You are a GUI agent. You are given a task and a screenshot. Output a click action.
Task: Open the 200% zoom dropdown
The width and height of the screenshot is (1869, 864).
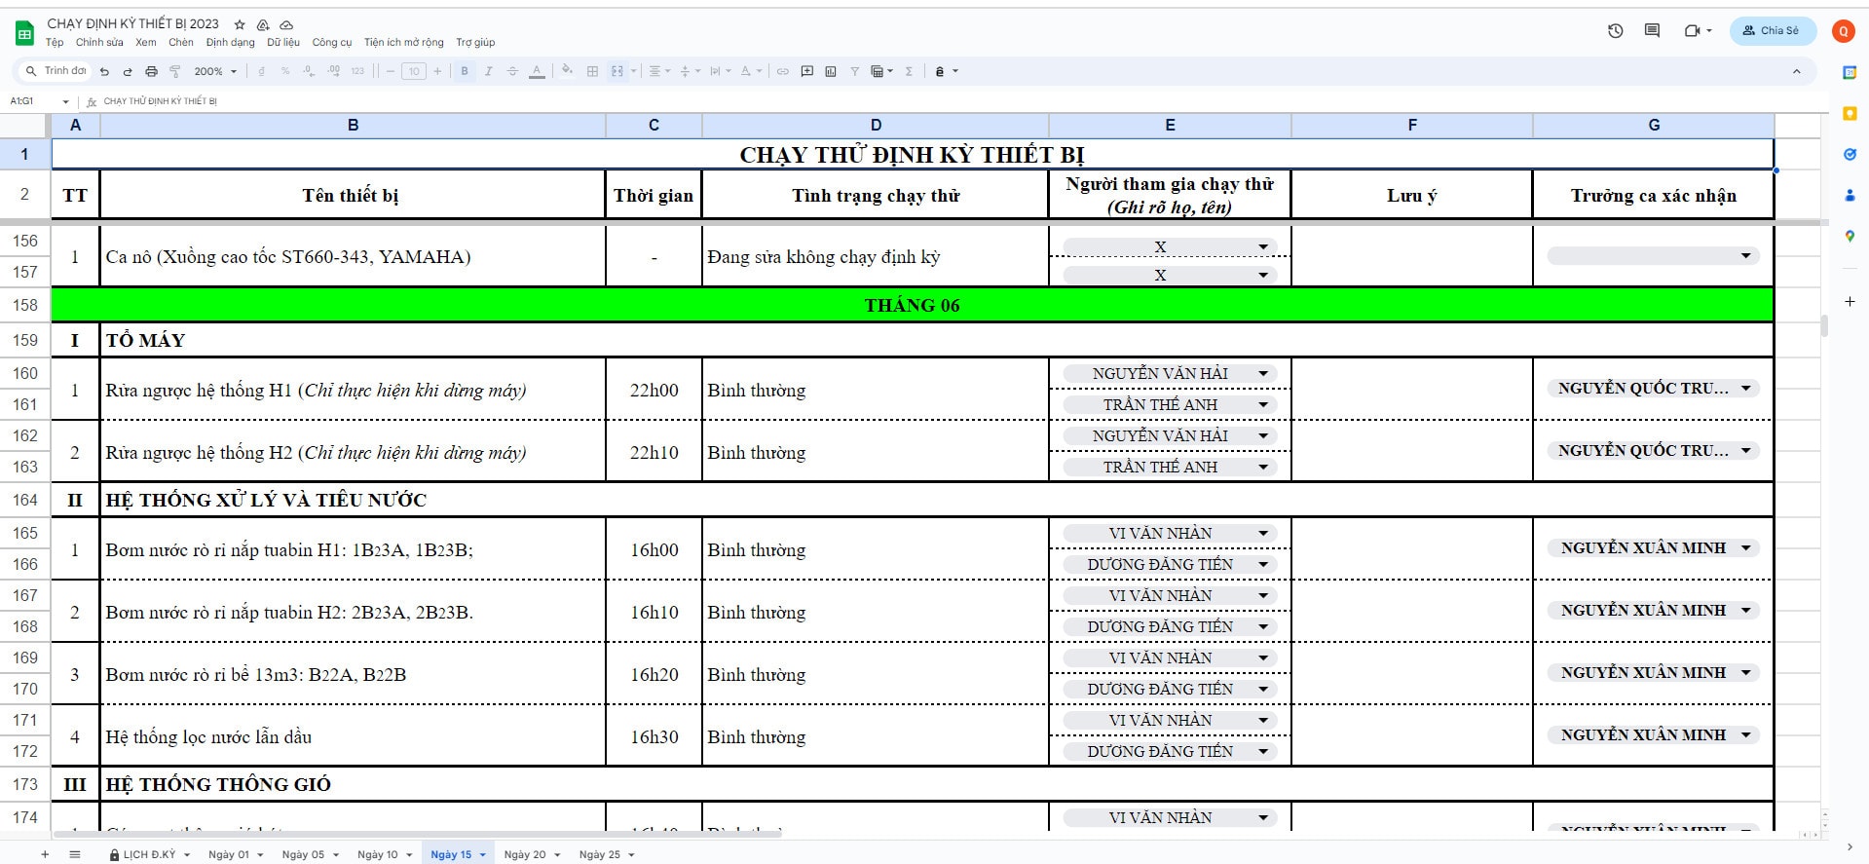pyautogui.click(x=215, y=71)
